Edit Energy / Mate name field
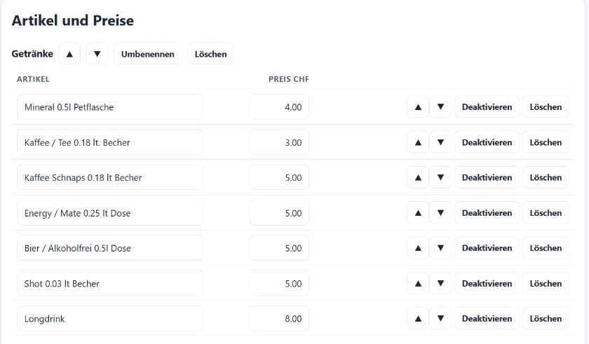 pos(110,213)
